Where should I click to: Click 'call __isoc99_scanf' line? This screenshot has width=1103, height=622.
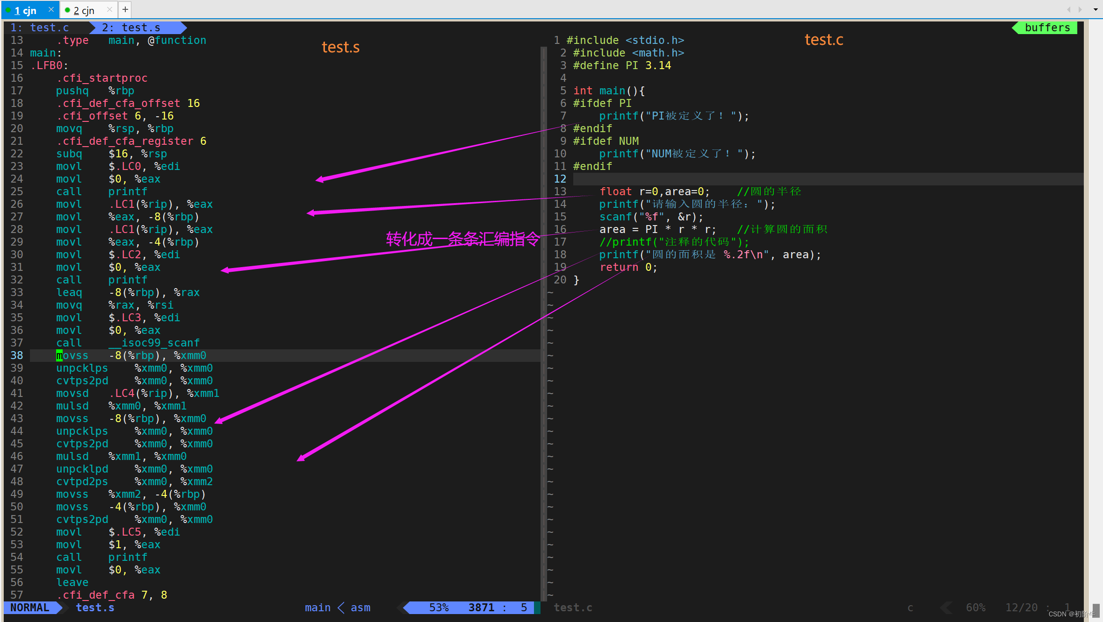(128, 343)
